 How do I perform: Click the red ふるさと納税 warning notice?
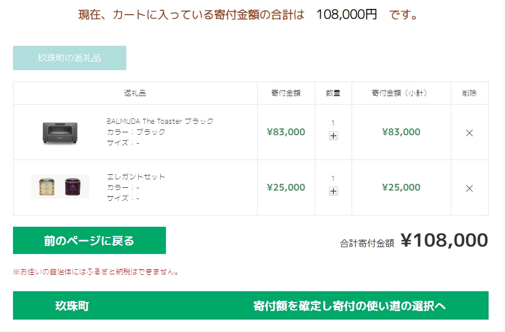click(x=97, y=272)
